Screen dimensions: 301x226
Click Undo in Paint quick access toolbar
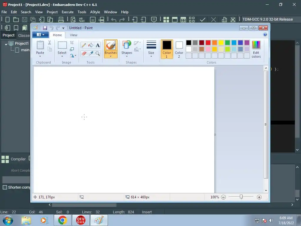pyautogui.click(x=51, y=28)
